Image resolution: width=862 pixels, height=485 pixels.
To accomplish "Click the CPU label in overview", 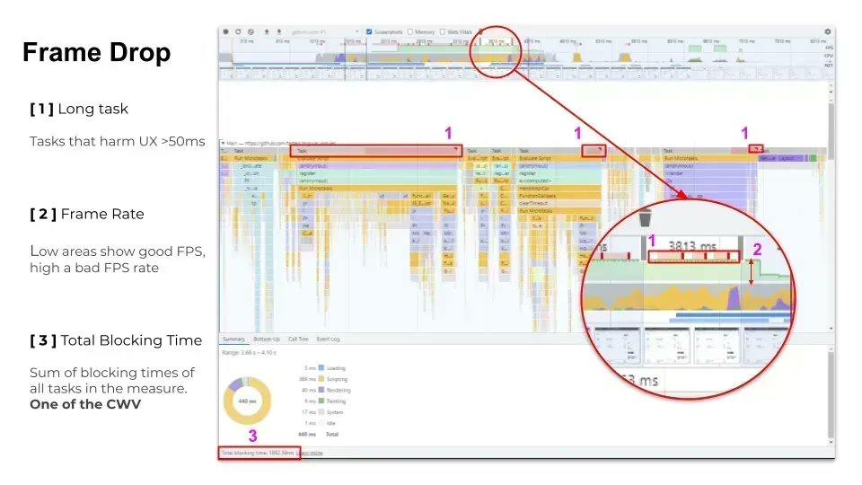I will tap(829, 56).
